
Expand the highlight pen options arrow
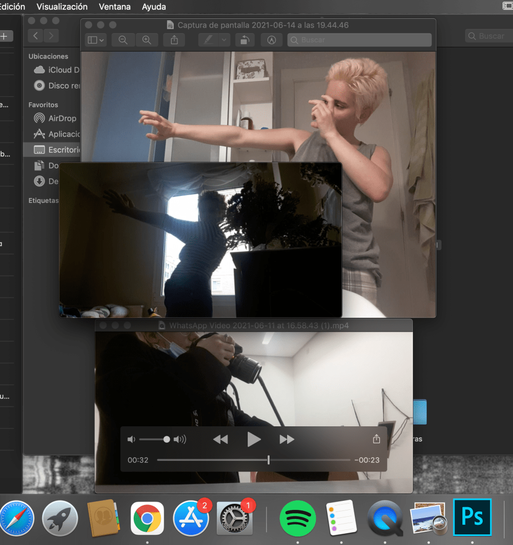(x=224, y=40)
